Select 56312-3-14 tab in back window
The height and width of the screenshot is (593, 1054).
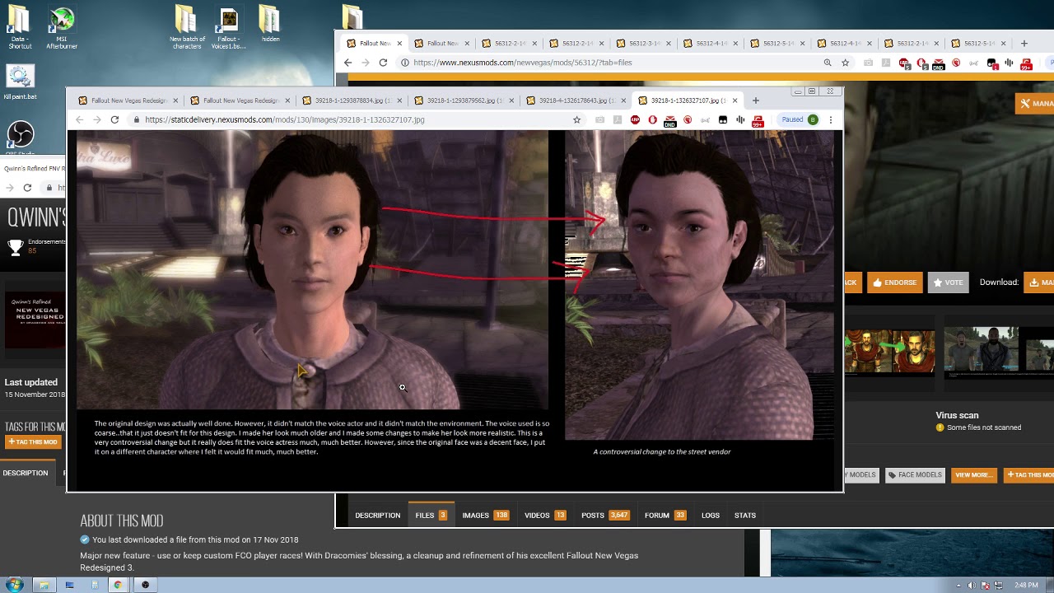[x=643, y=44]
